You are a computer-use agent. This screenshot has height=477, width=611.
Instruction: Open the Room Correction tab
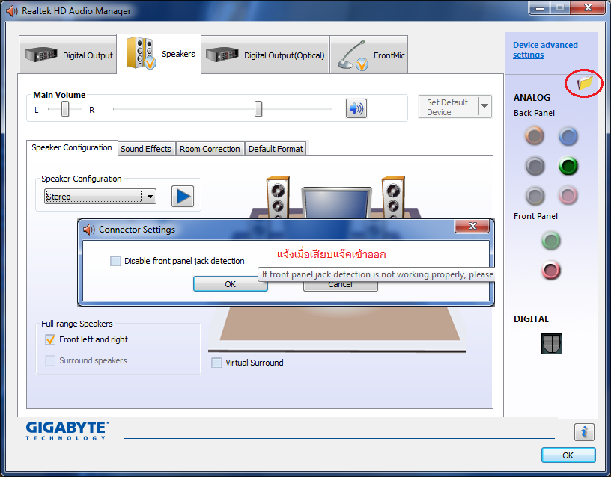pyautogui.click(x=210, y=149)
